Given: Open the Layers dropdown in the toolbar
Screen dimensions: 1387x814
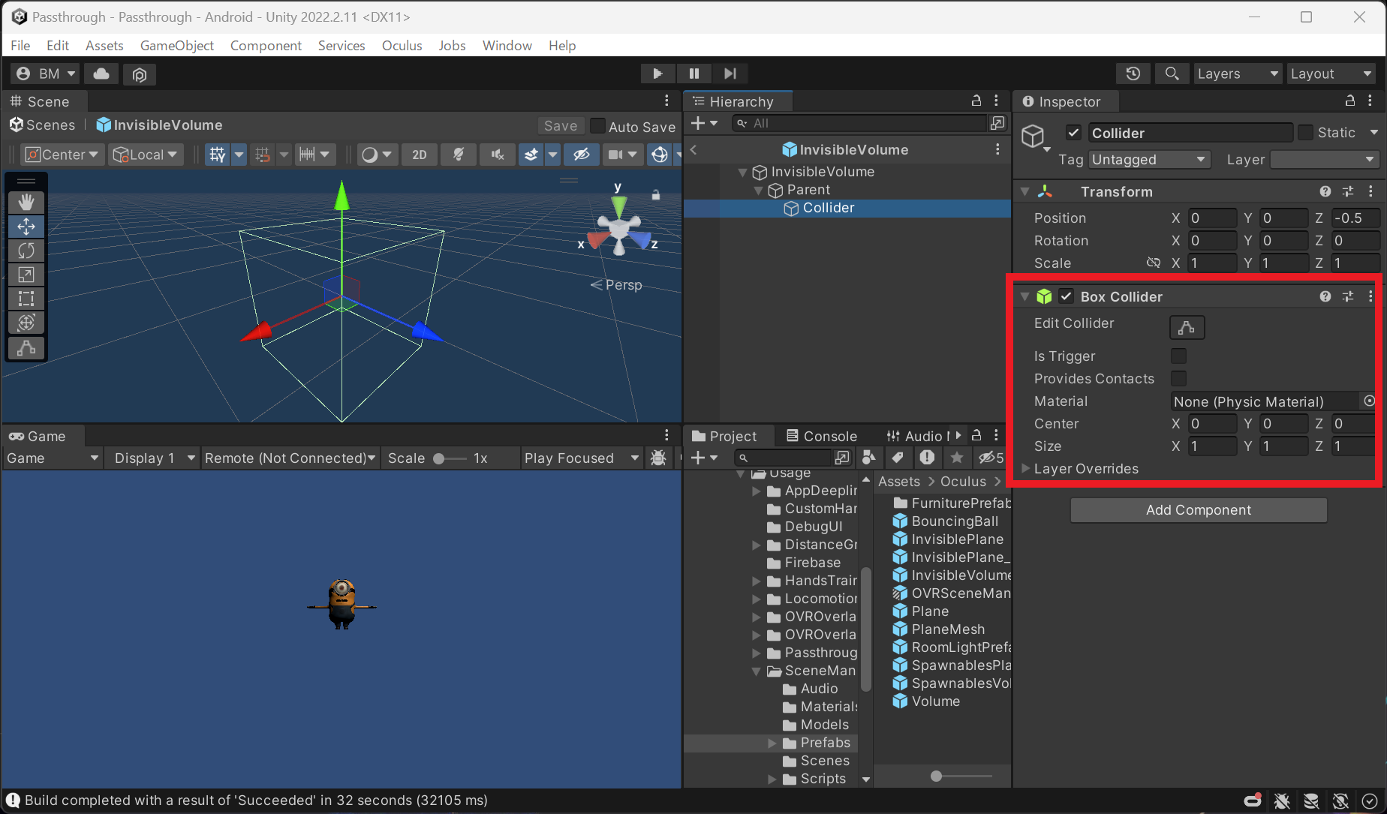Looking at the screenshot, I should [x=1237, y=73].
